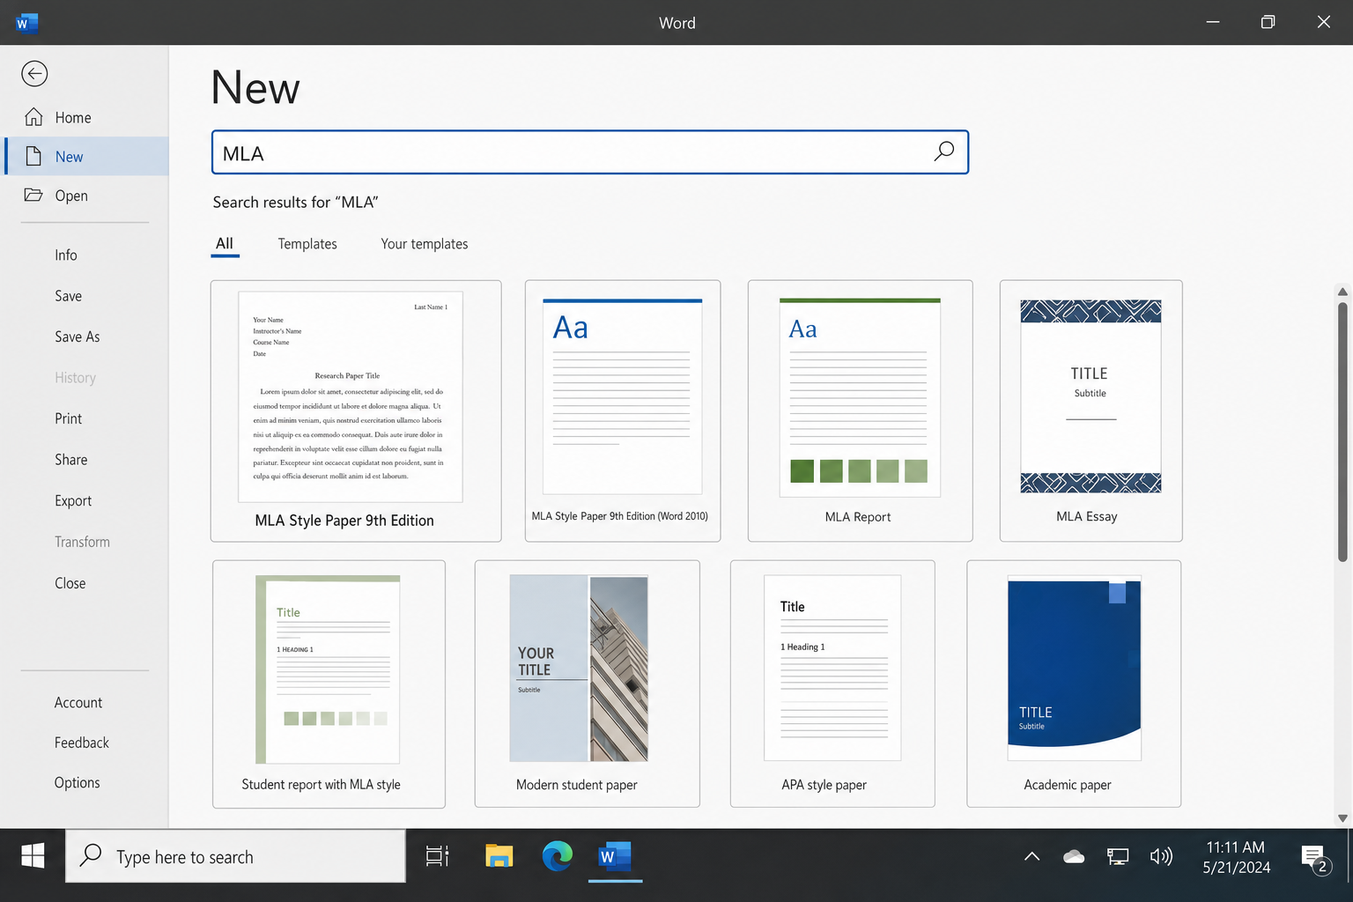Open the Info page
This screenshot has width=1353, height=902.
(66, 255)
